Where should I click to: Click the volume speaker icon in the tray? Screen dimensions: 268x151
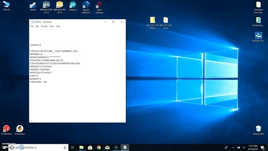click(x=244, y=147)
